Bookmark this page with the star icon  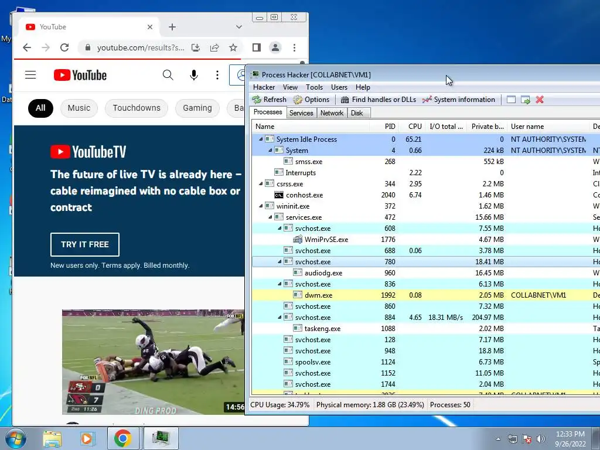[x=233, y=47]
